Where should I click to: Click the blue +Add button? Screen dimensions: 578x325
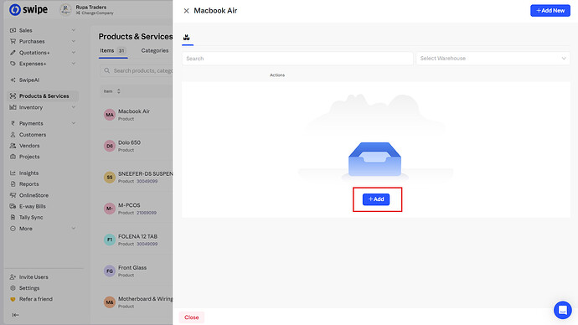click(376, 199)
